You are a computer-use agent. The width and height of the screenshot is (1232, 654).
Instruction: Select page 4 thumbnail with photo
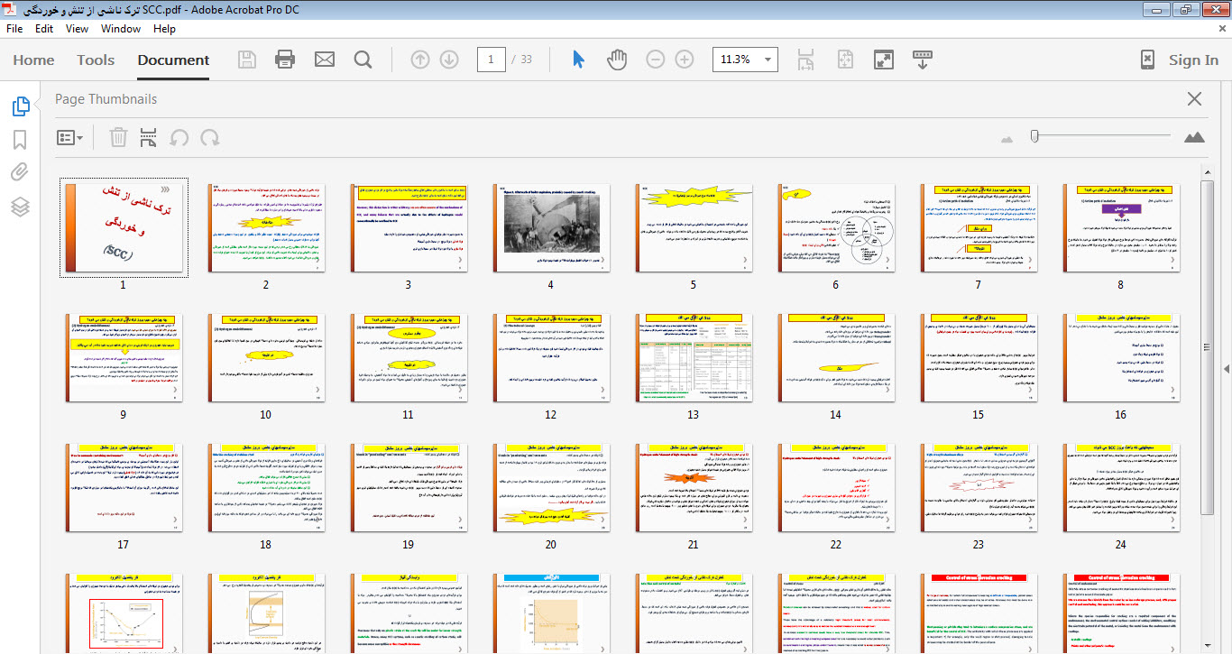pos(550,227)
